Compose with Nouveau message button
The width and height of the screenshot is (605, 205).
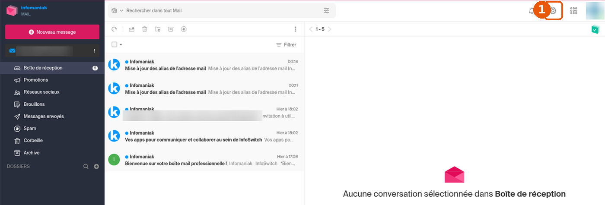52,32
